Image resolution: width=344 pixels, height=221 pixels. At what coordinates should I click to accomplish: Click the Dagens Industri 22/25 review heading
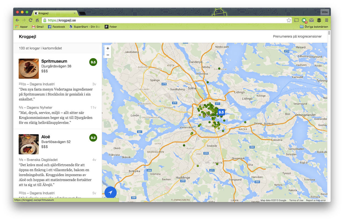[x=37, y=193]
